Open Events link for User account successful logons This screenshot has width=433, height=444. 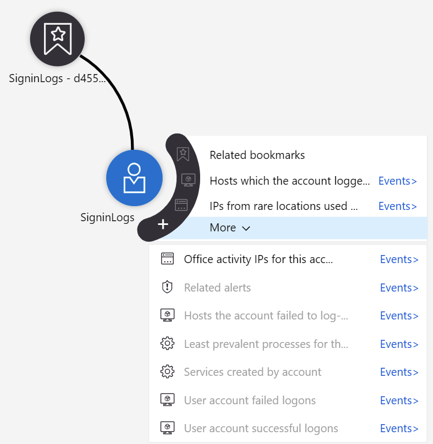pos(399,428)
